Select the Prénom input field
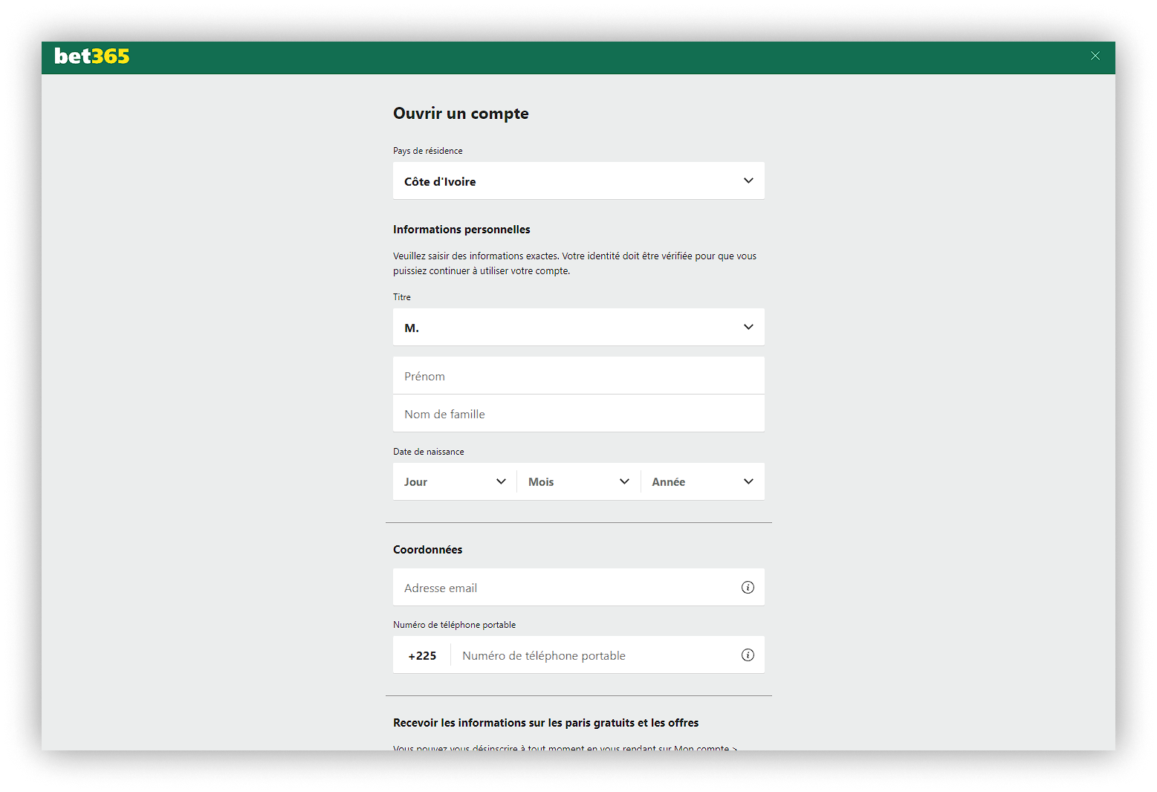Screen dimensions: 1157x792 (x=579, y=375)
